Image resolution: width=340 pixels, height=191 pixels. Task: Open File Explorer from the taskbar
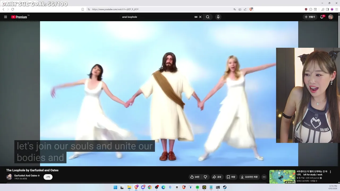129,187
